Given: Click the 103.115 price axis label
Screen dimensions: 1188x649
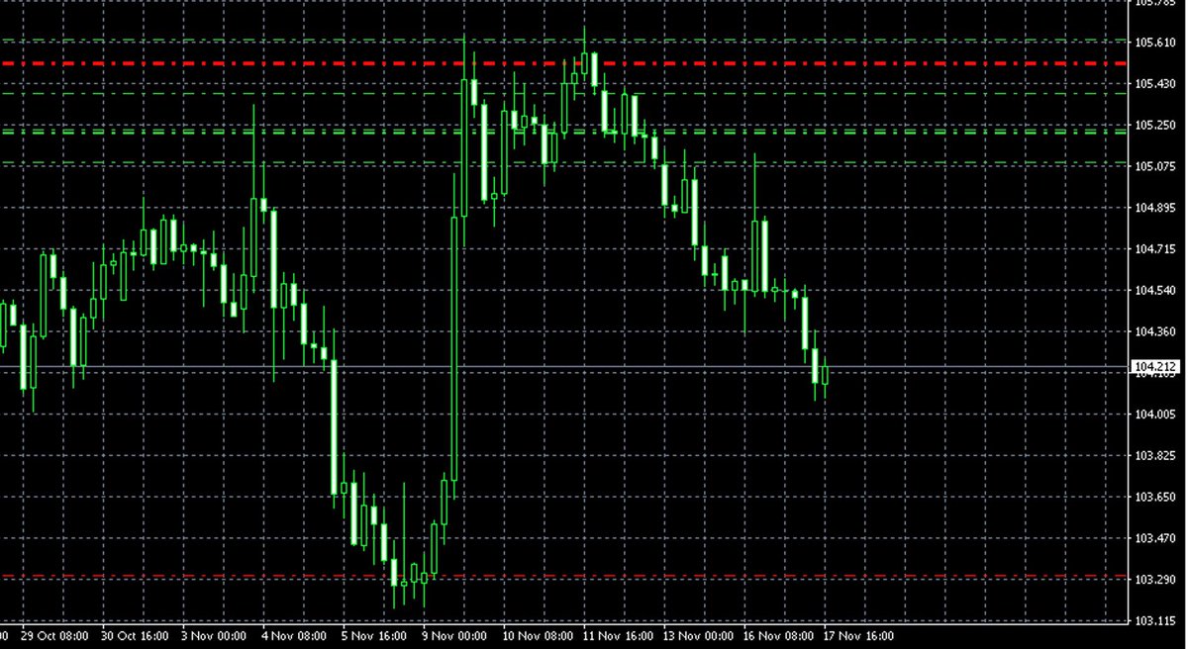Looking at the screenshot, I should [1155, 620].
